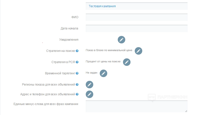
Task: Edit Регионы показа для всех объявлений
Action: click(x=89, y=85)
